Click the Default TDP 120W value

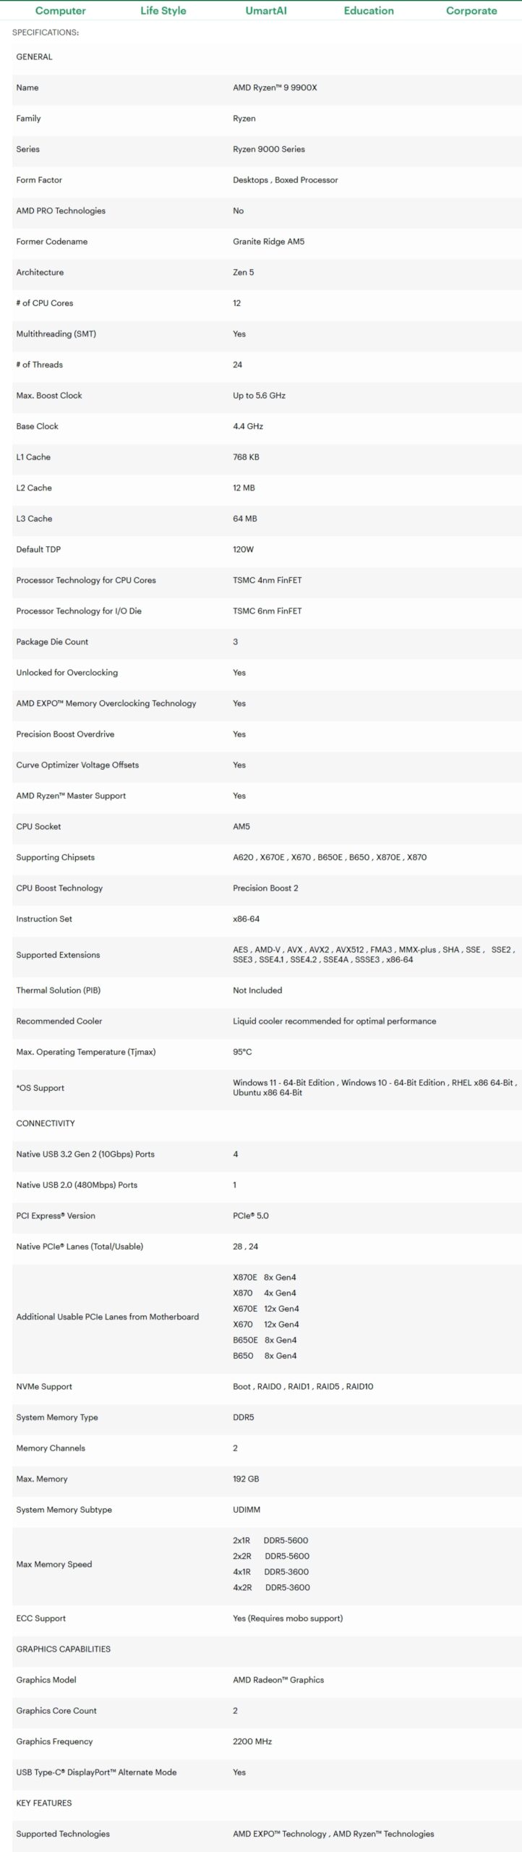(243, 550)
